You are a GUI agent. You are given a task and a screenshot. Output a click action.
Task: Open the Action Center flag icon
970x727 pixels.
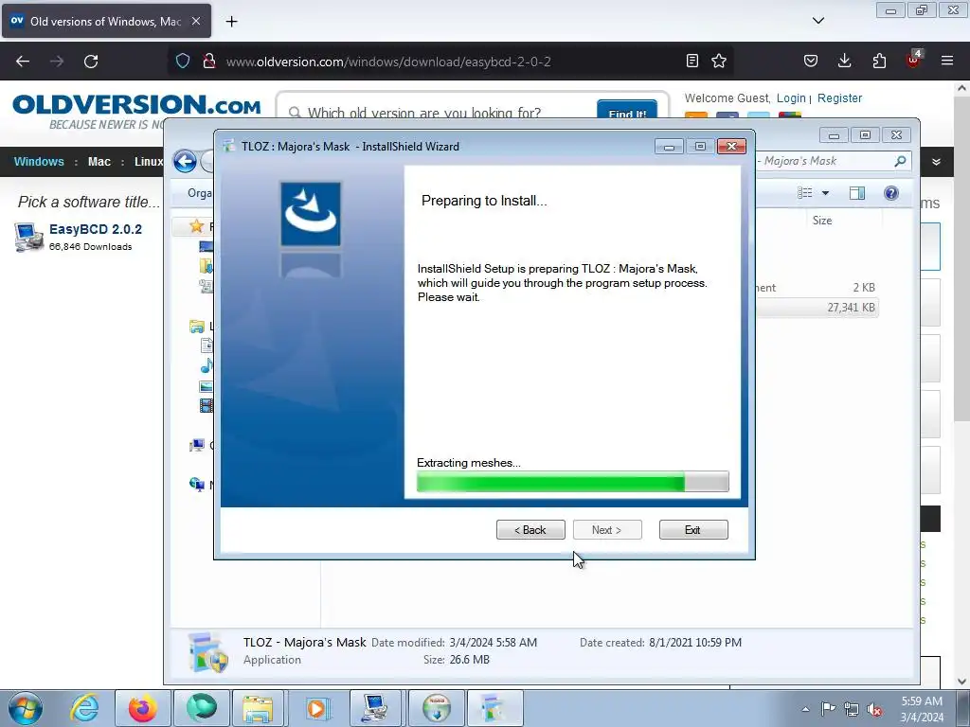click(828, 709)
